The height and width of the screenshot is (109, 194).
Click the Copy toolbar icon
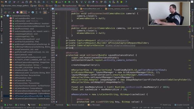(27, 2)
